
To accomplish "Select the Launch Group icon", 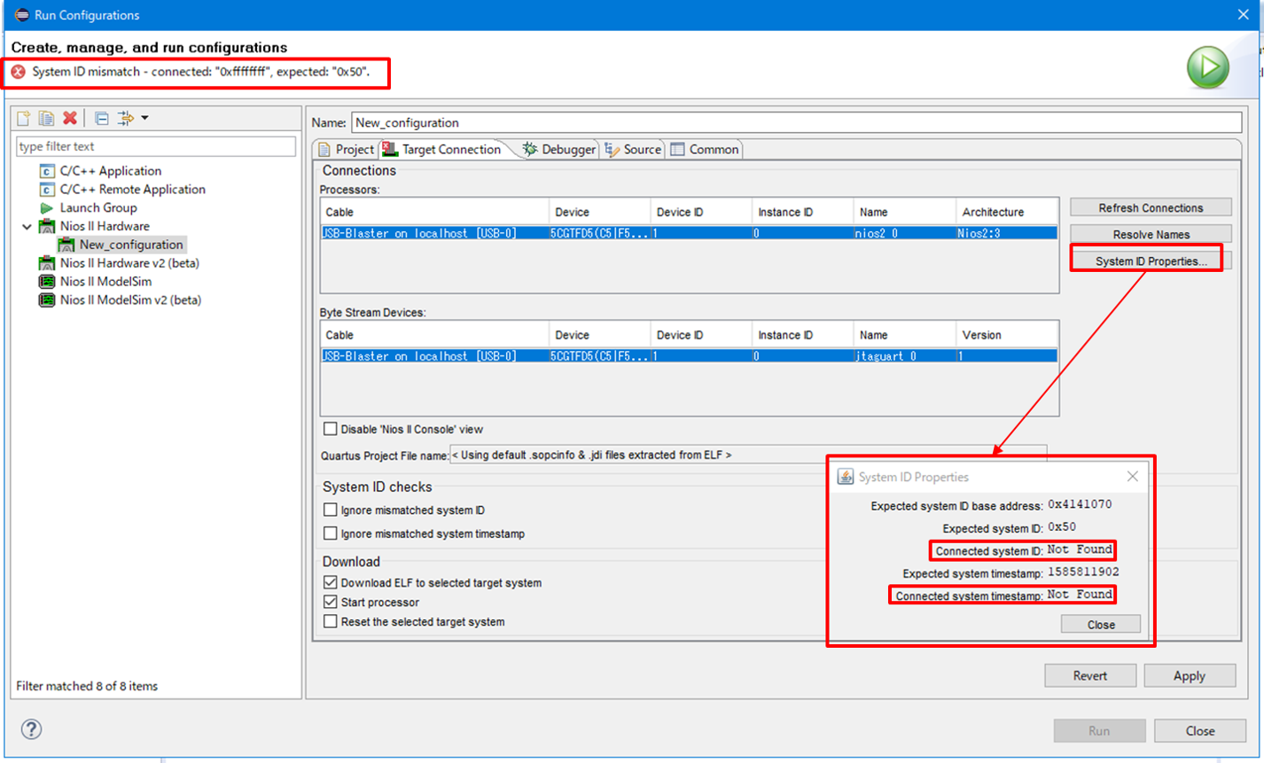I will pyautogui.click(x=47, y=208).
